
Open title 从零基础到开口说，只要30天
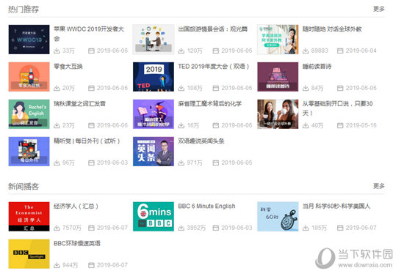pos(338,108)
